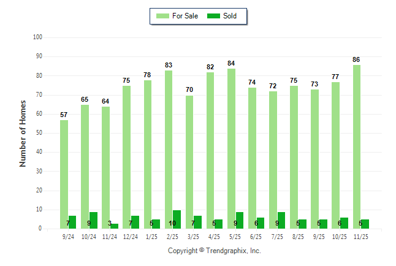Click the 4/25 For Sale bar
396x266 pixels.
point(210,150)
